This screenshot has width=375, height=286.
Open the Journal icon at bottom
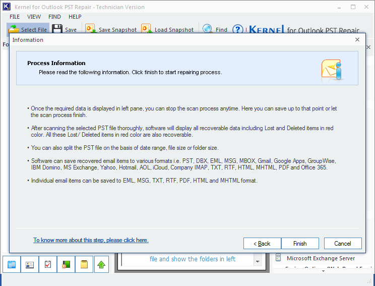66,264
